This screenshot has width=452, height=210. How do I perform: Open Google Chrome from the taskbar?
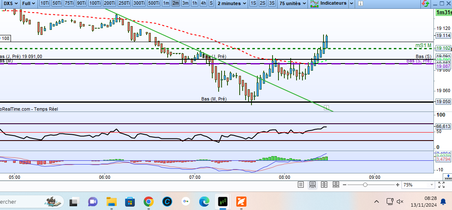pos(148,202)
